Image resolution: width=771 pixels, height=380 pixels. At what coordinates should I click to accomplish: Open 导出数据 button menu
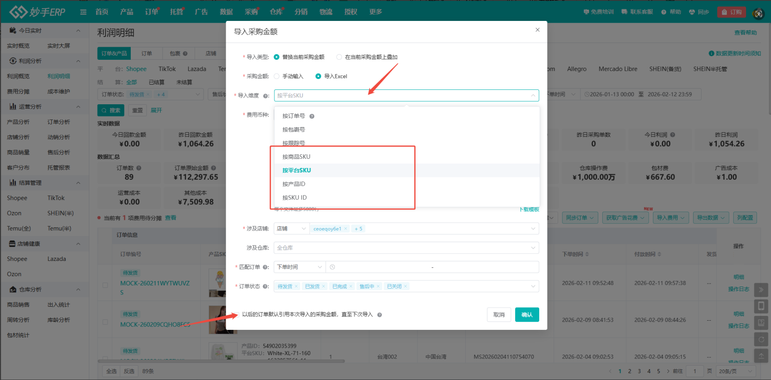tap(711, 218)
